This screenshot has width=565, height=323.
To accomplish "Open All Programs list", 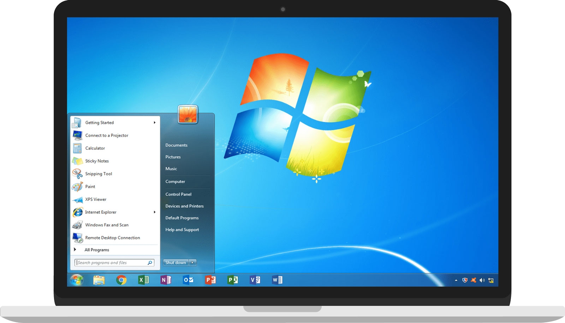I will pyautogui.click(x=97, y=250).
